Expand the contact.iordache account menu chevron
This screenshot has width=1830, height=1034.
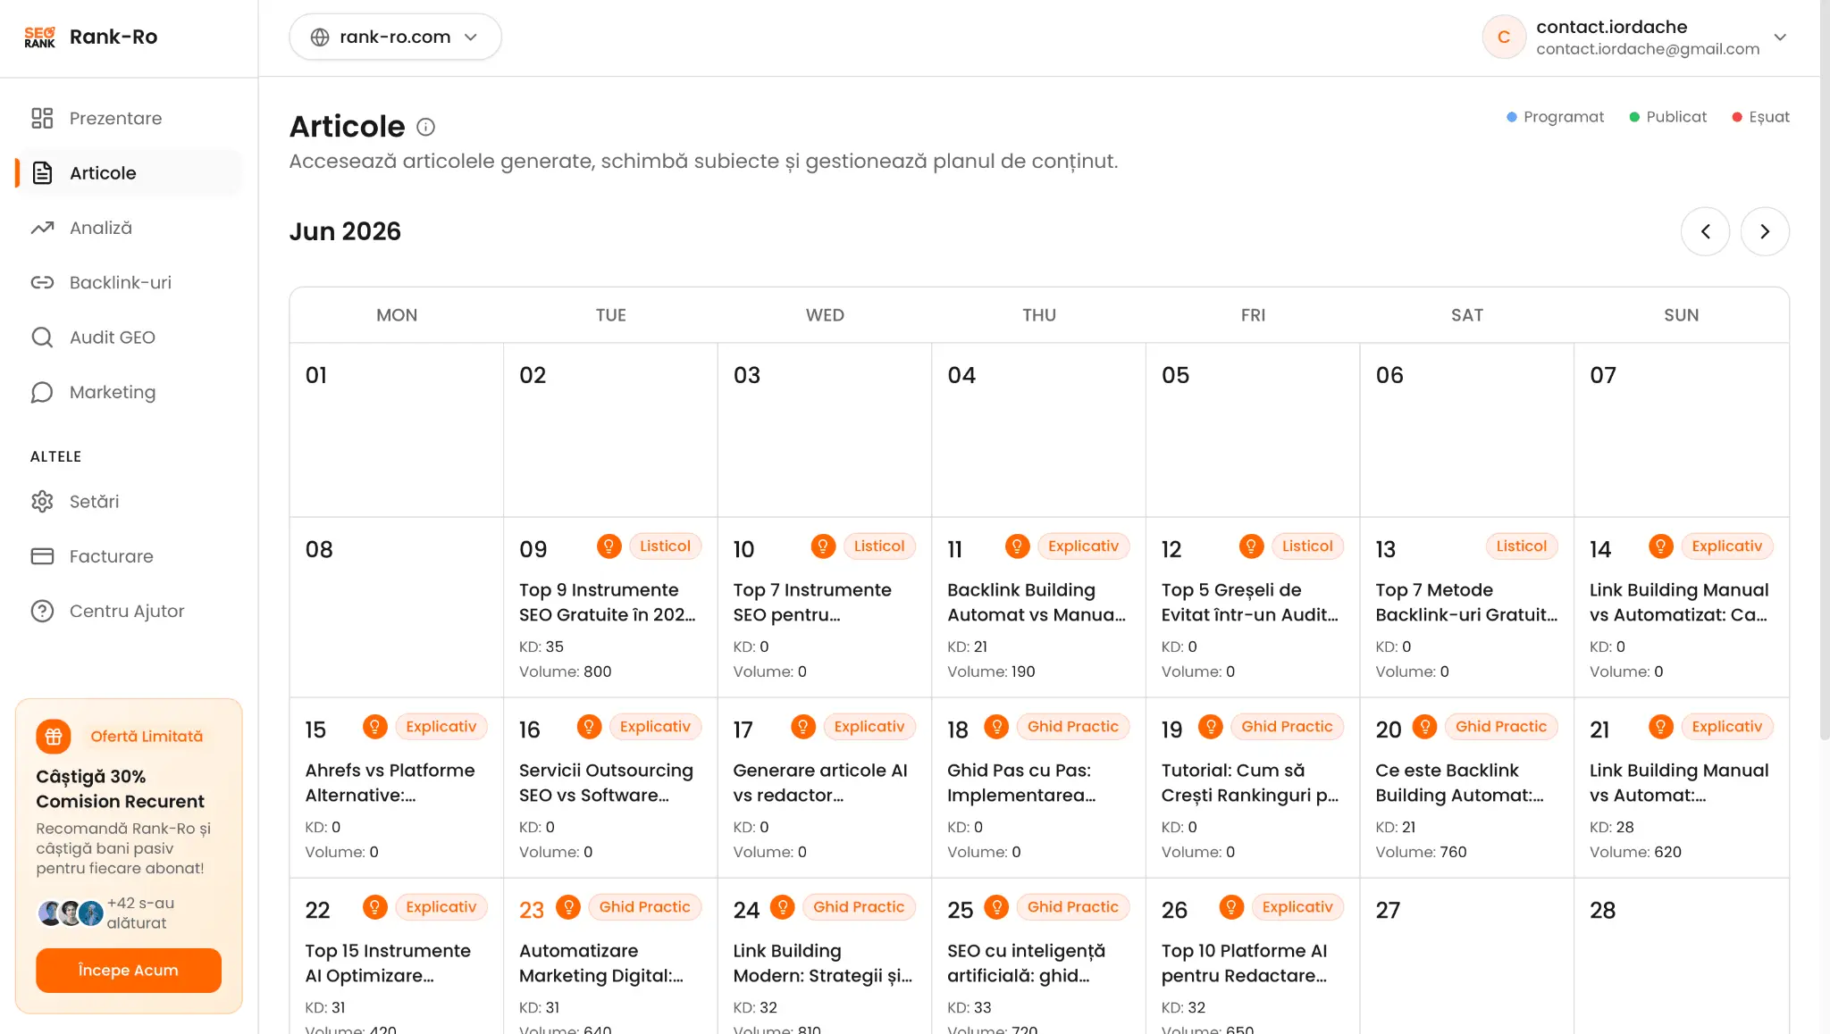[x=1780, y=37]
